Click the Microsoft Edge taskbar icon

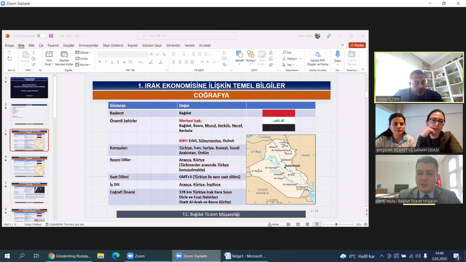[116, 256]
